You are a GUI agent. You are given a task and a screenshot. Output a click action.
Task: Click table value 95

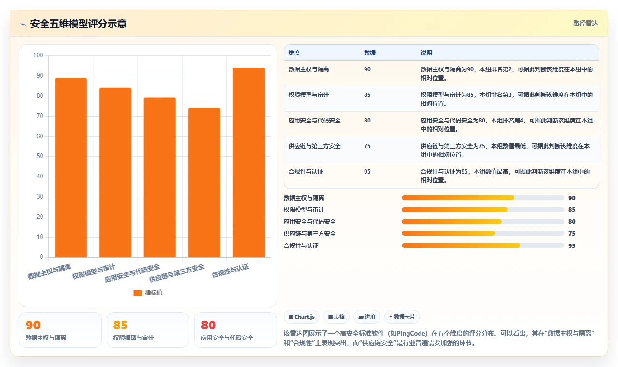coord(367,172)
